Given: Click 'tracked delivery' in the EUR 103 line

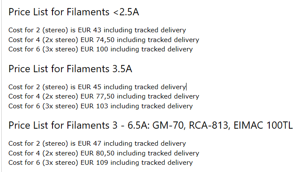Looking at the screenshot, I should tap(167, 106).
